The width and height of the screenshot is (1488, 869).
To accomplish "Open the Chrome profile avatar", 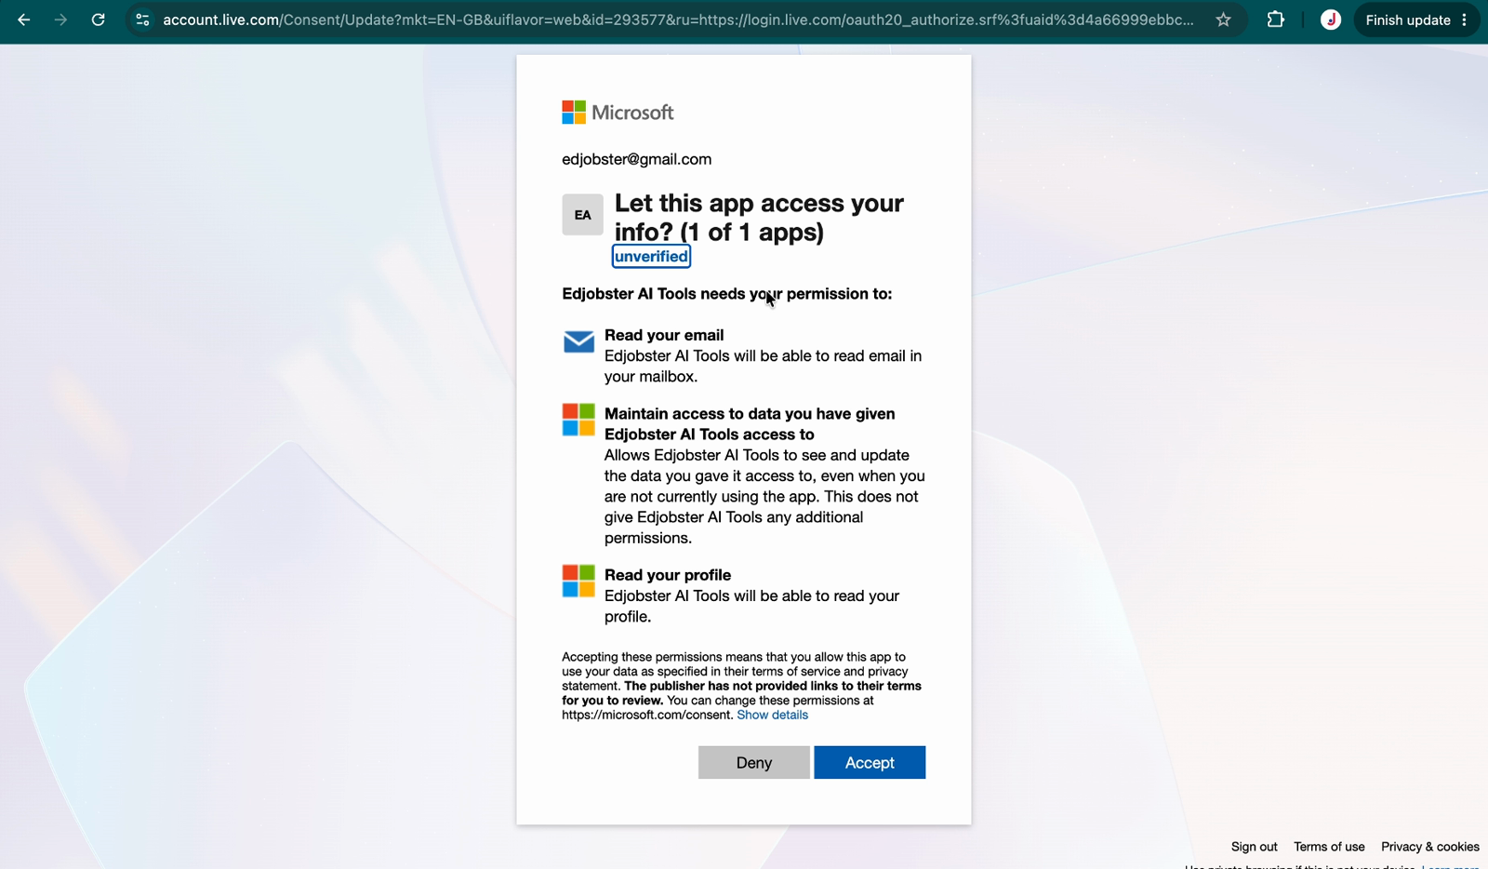I will tap(1330, 20).
